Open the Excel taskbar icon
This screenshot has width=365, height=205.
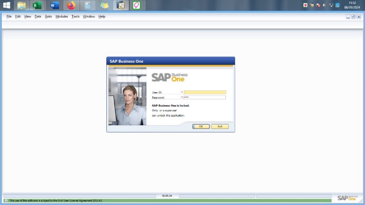[x=38, y=5]
